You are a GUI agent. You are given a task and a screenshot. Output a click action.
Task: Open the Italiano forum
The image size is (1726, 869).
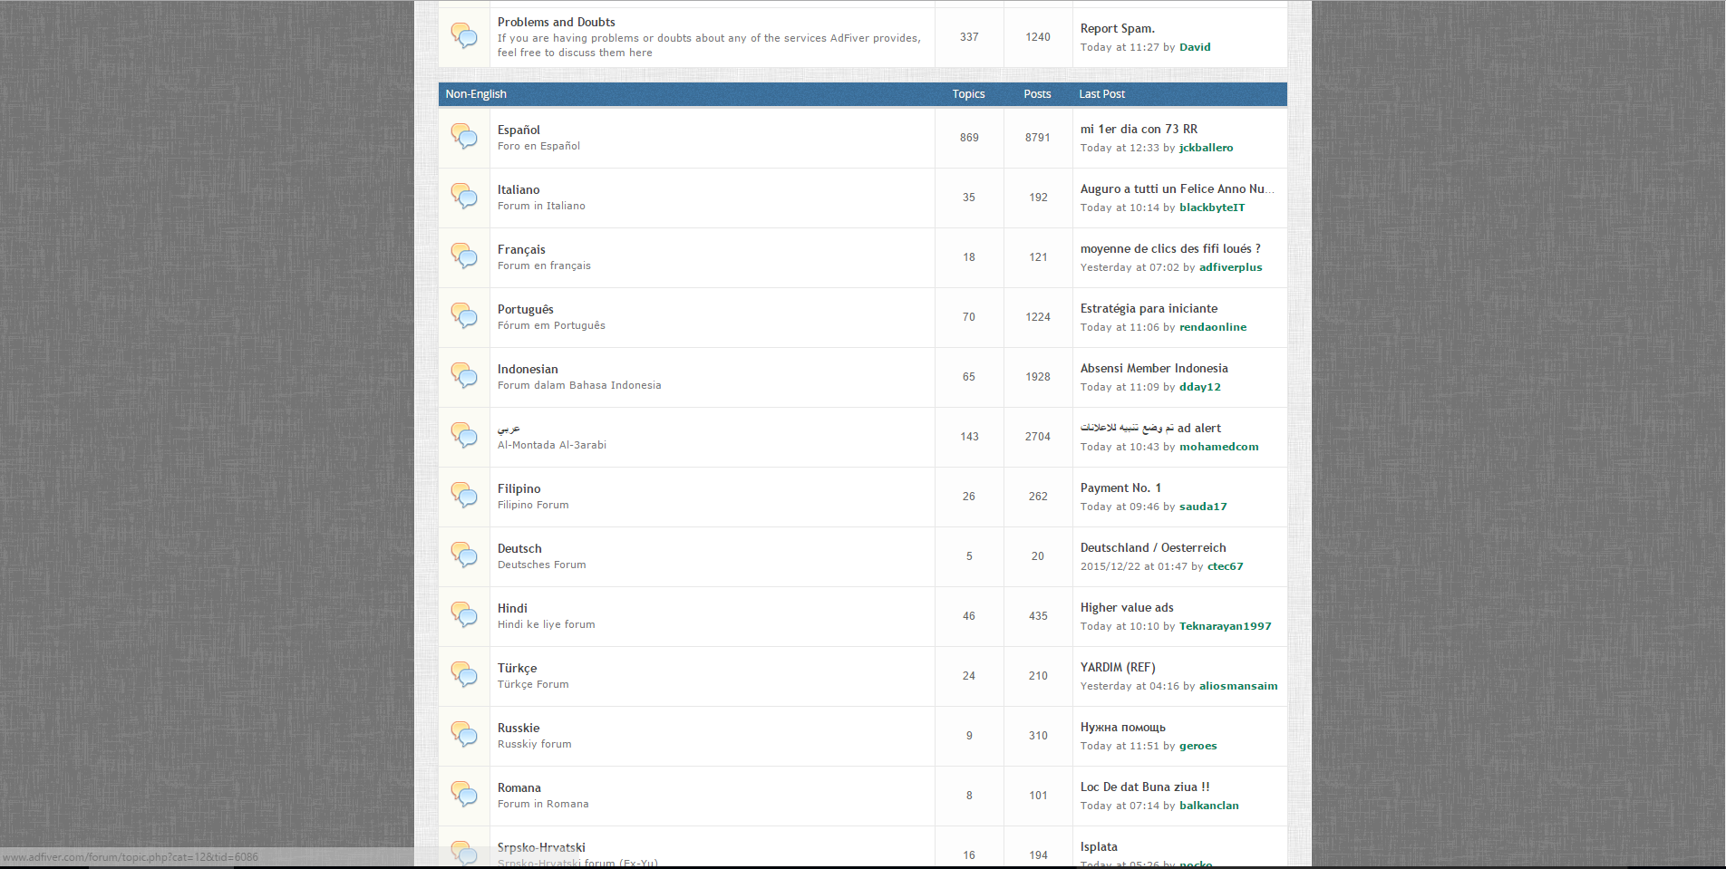519,189
